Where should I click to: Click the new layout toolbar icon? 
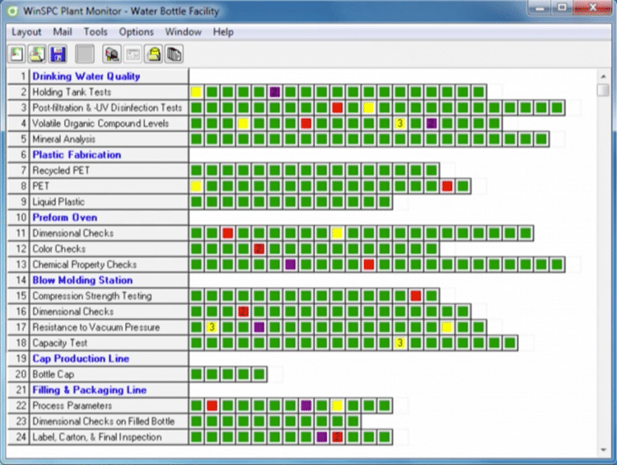coord(16,55)
